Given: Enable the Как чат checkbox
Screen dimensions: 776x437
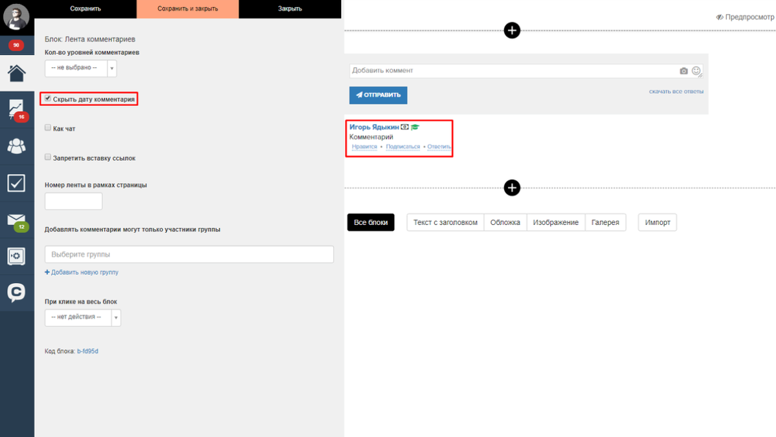Looking at the screenshot, I should pos(48,127).
